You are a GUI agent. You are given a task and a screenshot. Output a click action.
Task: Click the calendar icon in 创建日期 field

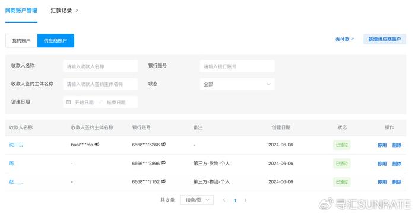68,102
